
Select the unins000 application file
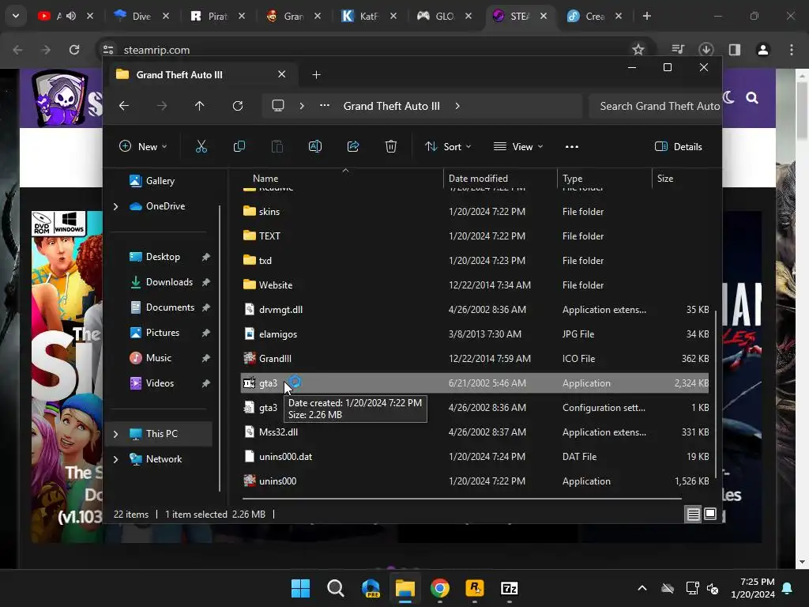pyautogui.click(x=475, y=481)
